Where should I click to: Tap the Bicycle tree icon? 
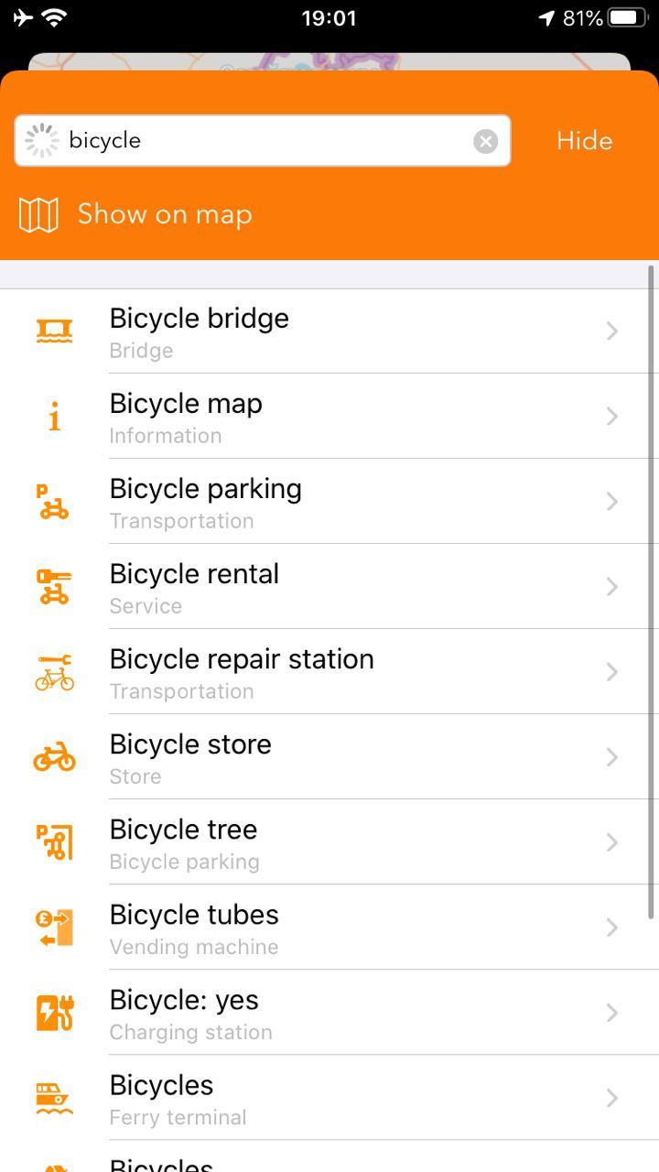(x=55, y=842)
